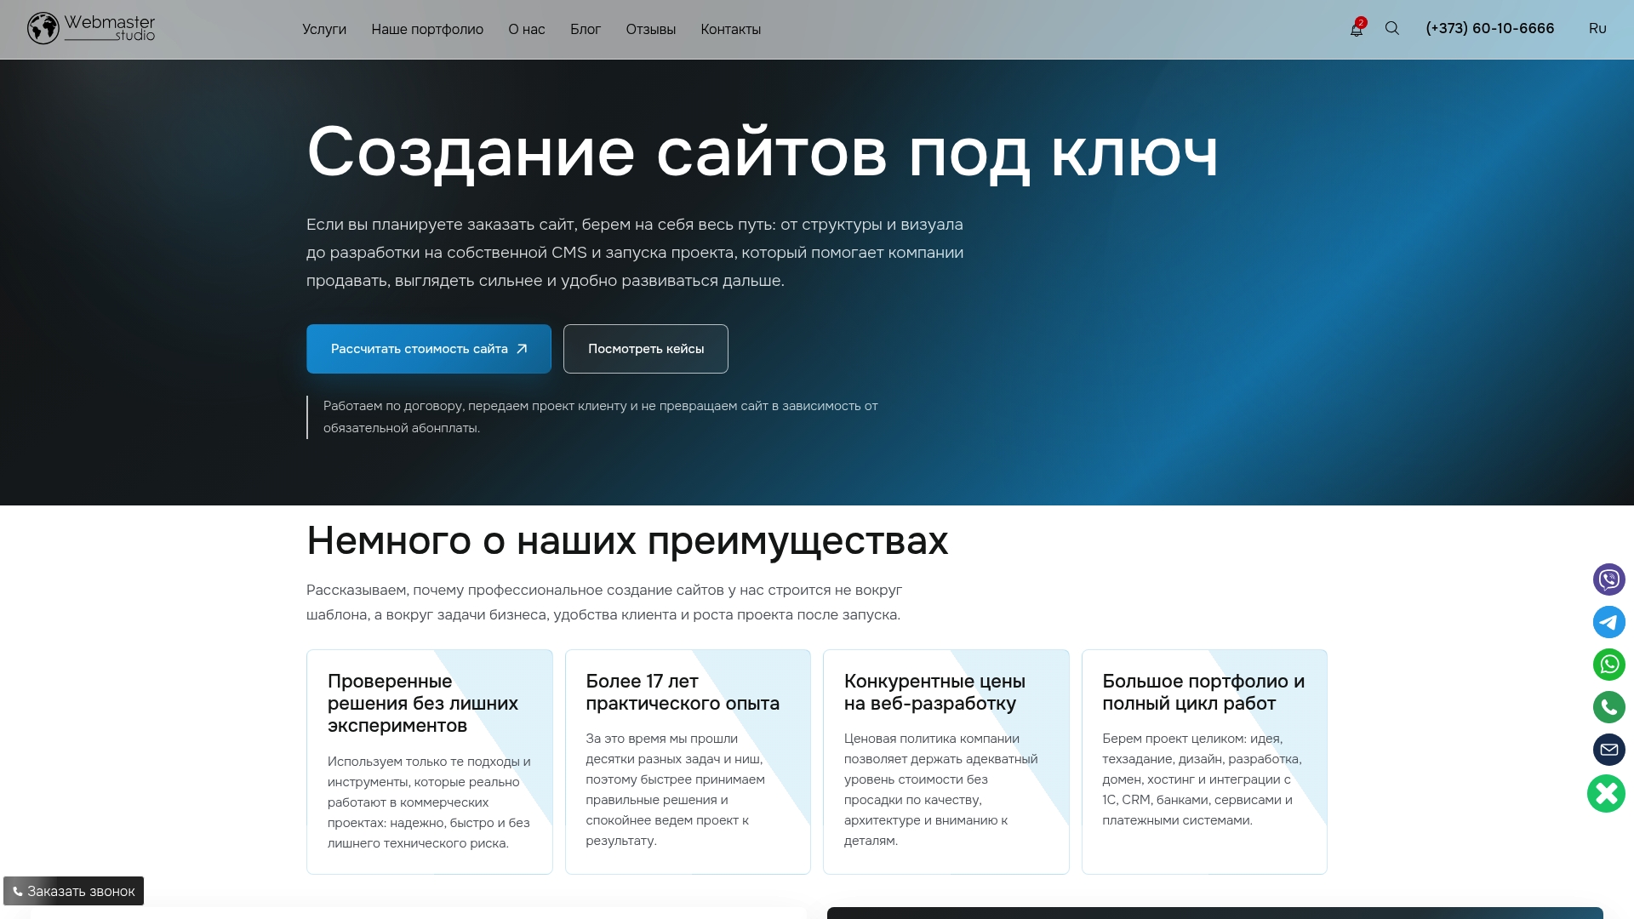Click the Посмотреть кейсы button

pyautogui.click(x=645, y=348)
